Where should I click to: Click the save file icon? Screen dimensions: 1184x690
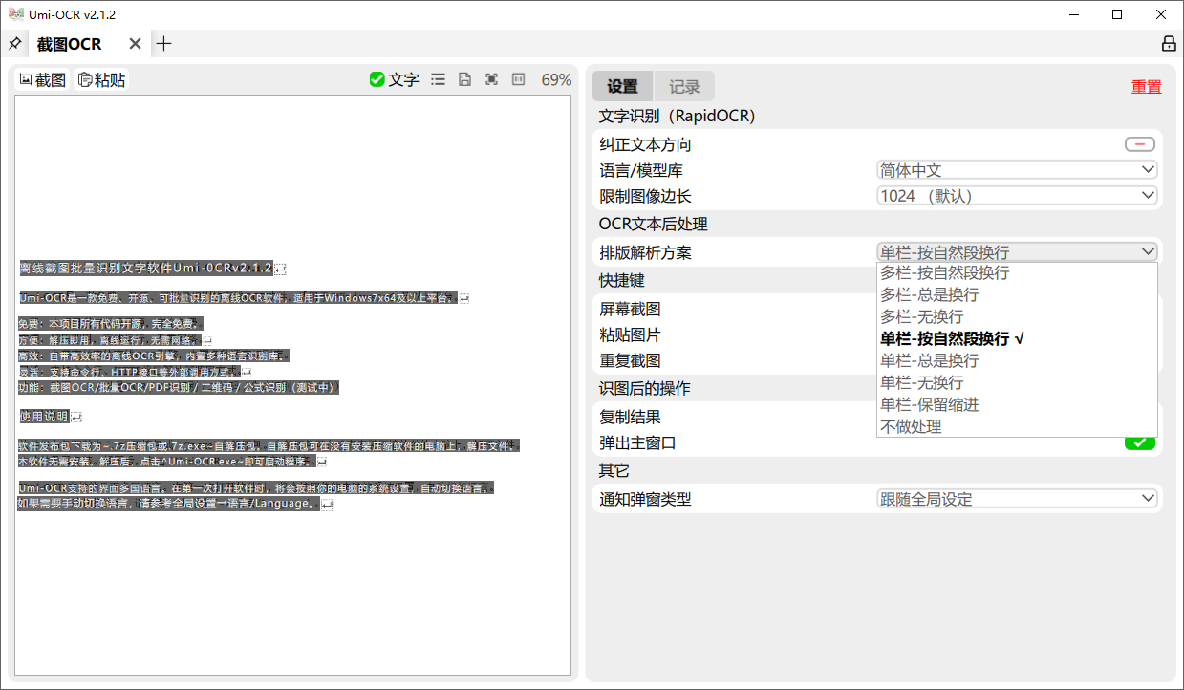pyautogui.click(x=464, y=80)
